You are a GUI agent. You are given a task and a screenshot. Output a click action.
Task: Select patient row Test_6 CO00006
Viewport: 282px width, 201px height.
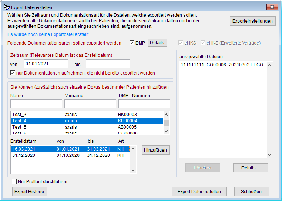[87, 133]
